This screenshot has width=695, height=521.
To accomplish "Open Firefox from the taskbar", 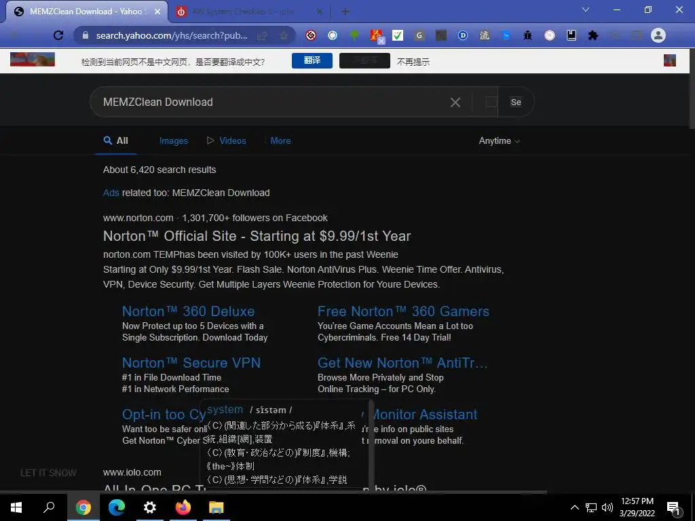I will 183,507.
